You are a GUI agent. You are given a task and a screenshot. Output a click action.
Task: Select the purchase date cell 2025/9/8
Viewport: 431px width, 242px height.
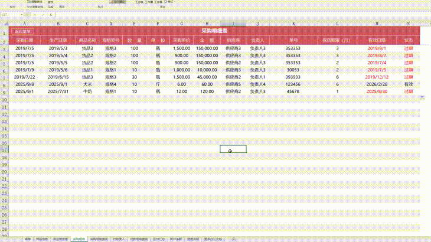[x=24, y=84]
